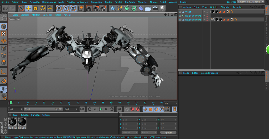This screenshot has width=269, height=139.
Task: Open the deformer bend icon
Action: click(x=141, y=8)
